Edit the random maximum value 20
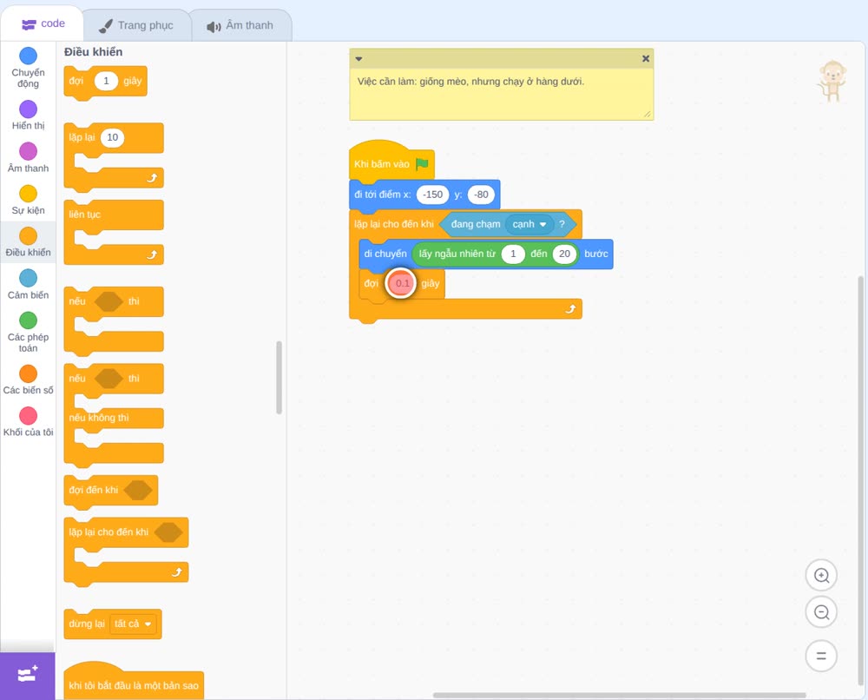Screen dimensions: 868x700 [565, 254]
